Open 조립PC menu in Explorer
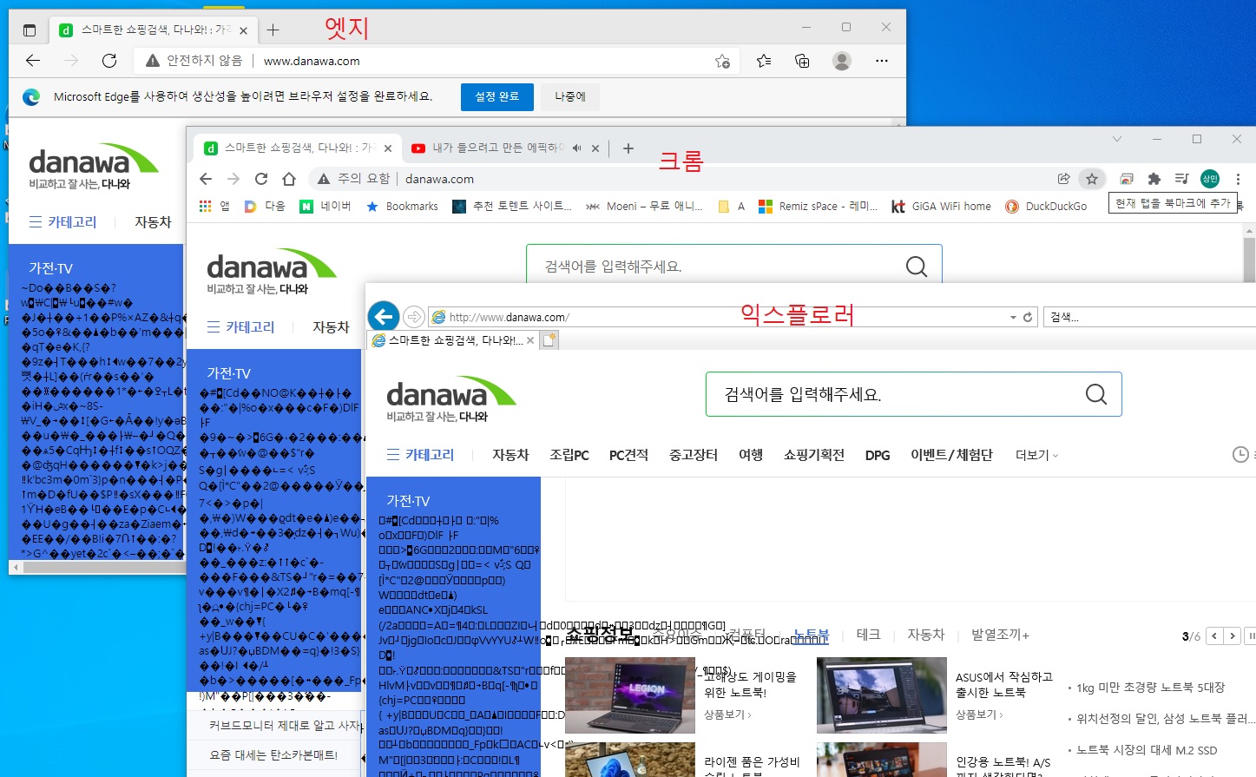Image resolution: width=1256 pixels, height=777 pixels. [569, 455]
